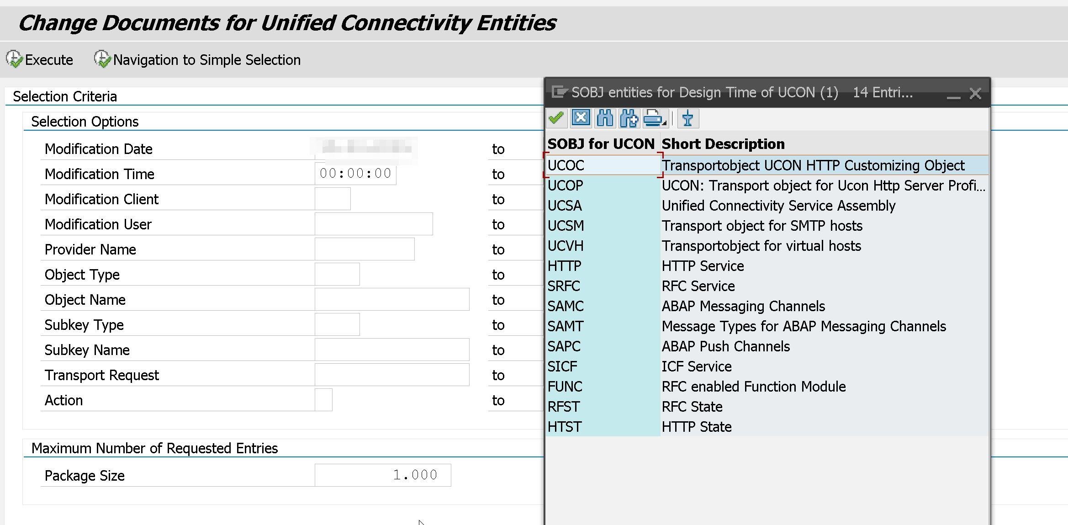
Task: Click 'ABAP Push Channels' description
Action: [x=725, y=346]
